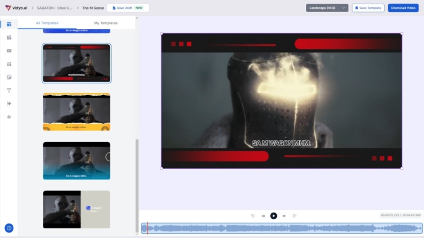Jump forward a few seconds icon
Screen dimensions: 424x238
point(294,216)
